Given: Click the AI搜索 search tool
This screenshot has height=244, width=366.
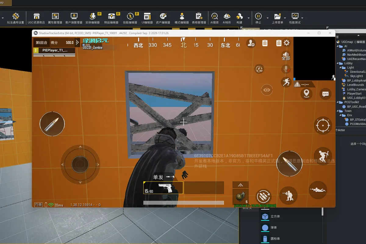Looking at the screenshot, I should pyautogui.click(x=215, y=18).
